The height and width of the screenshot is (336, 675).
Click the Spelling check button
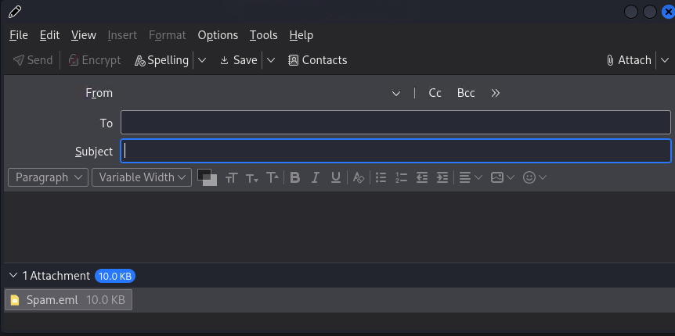161,60
